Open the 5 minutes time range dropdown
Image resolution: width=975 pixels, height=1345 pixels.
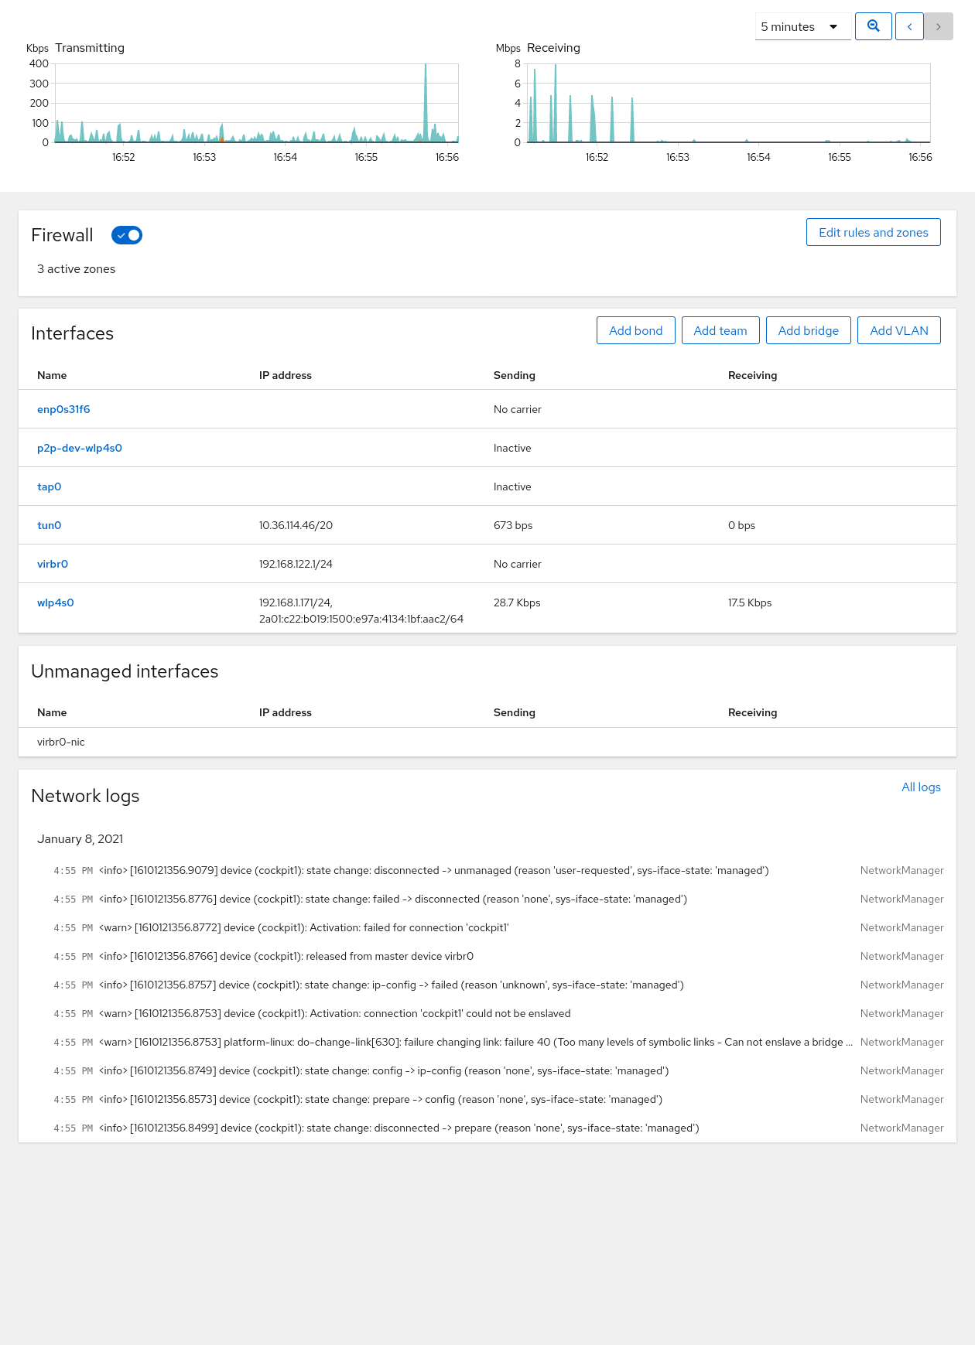[x=802, y=26]
